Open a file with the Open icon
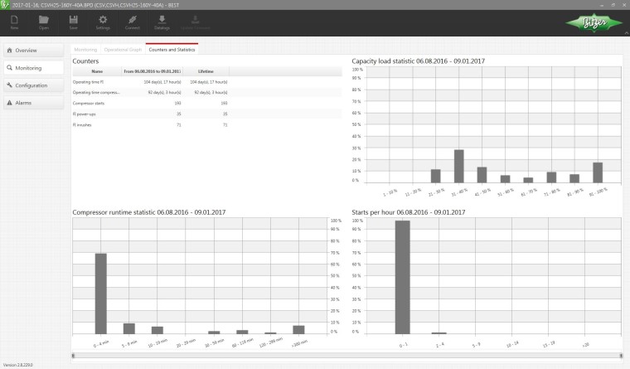Image resolution: width=630 pixels, height=369 pixels. point(44,22)
